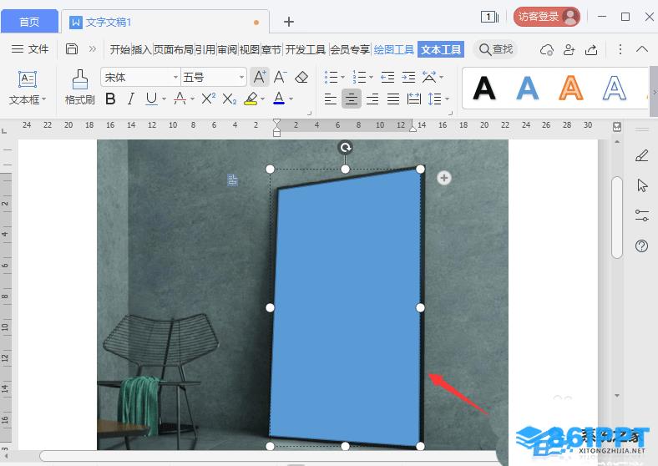Expand numbered list dropdown arrow
Viewport: 658px width, 466px height.
tap(371, 77)
